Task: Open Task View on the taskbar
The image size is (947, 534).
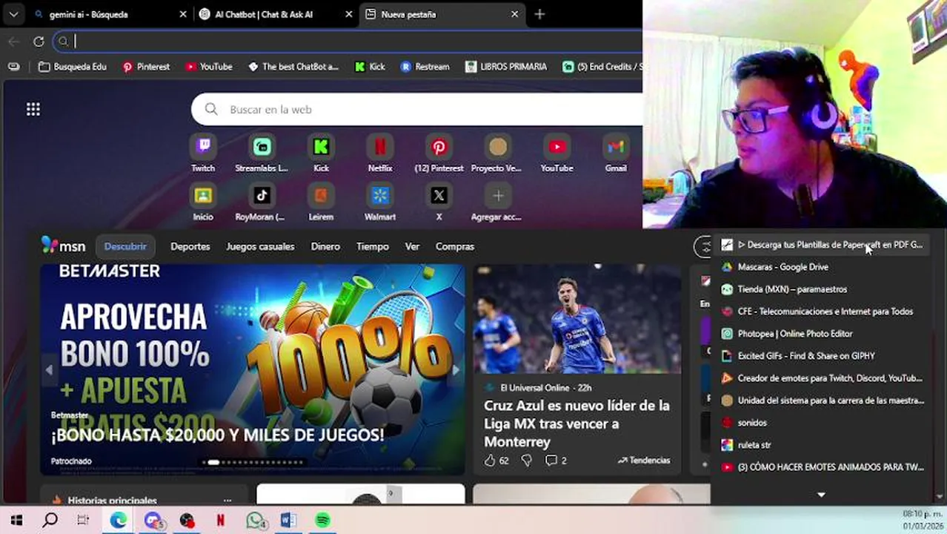Action: click(x=83, y=521)
